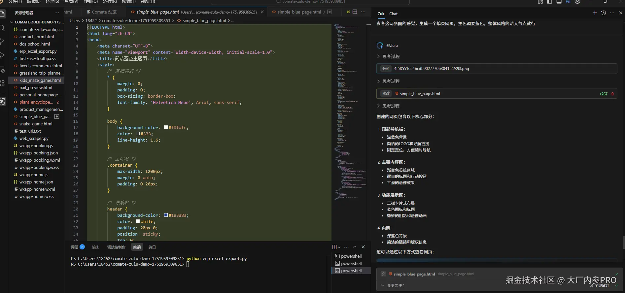The height and width of the screenshot is (293, 625).
Task: Click Customize Layout icon in title bar
Action: tap(540, 2)
